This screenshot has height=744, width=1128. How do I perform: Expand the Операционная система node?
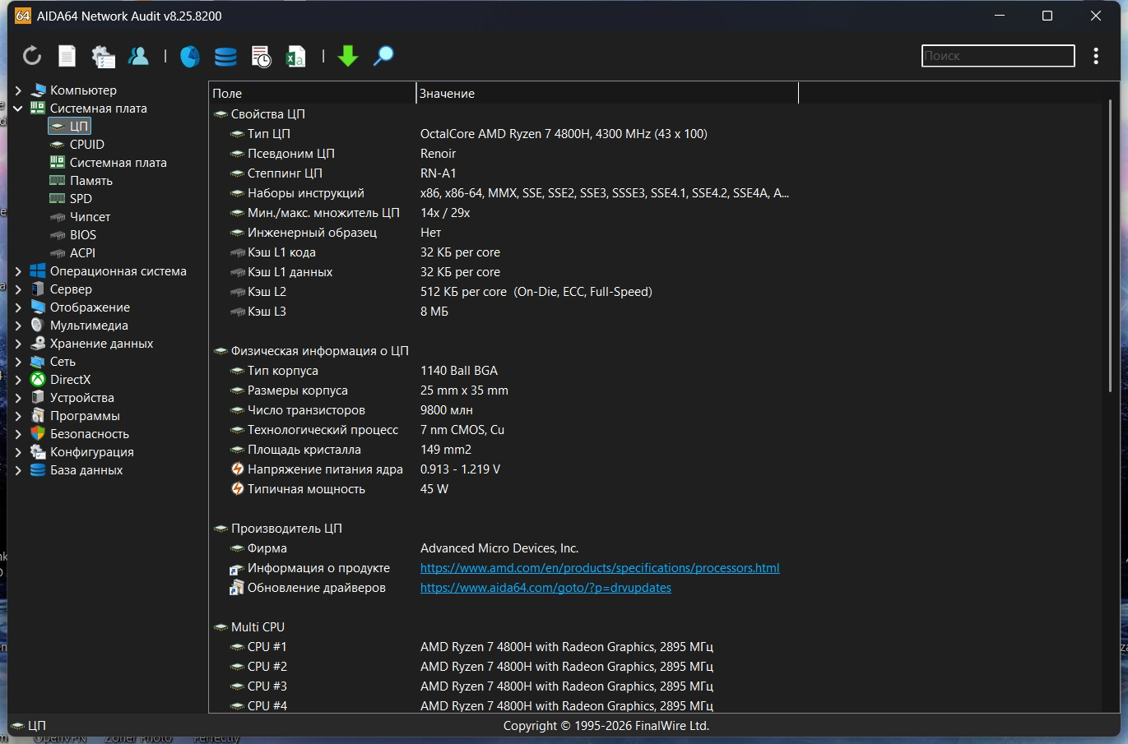(x=18, y=271)
